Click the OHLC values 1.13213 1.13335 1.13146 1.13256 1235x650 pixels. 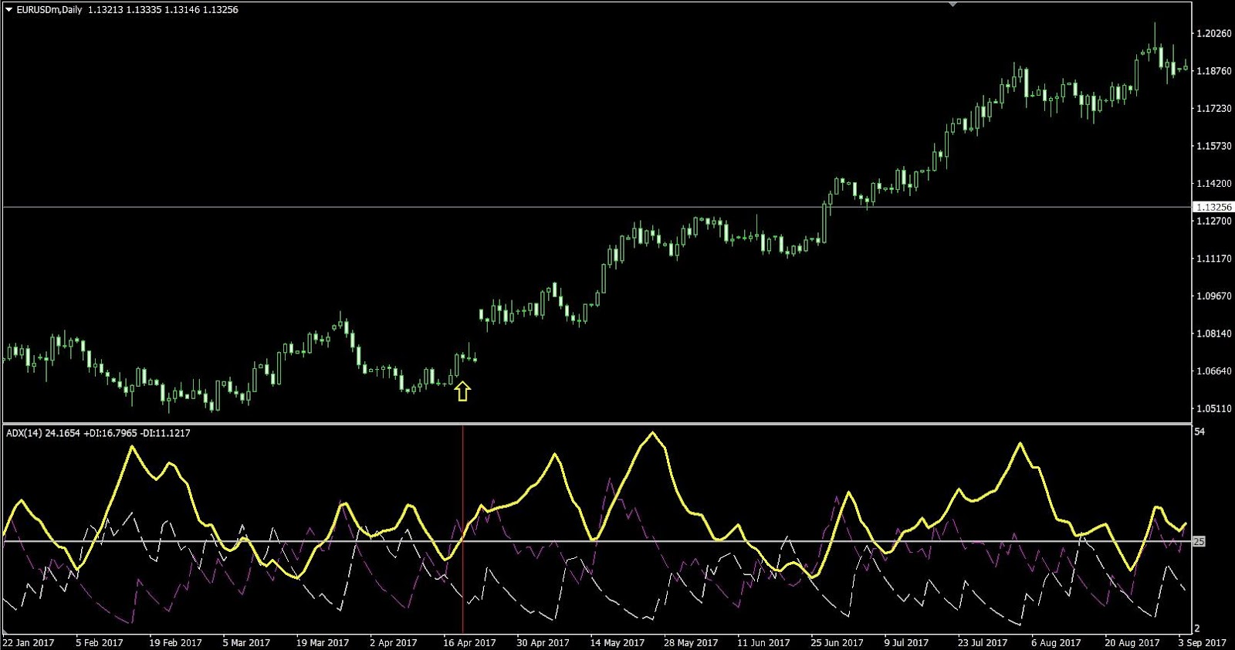point(163,10)
